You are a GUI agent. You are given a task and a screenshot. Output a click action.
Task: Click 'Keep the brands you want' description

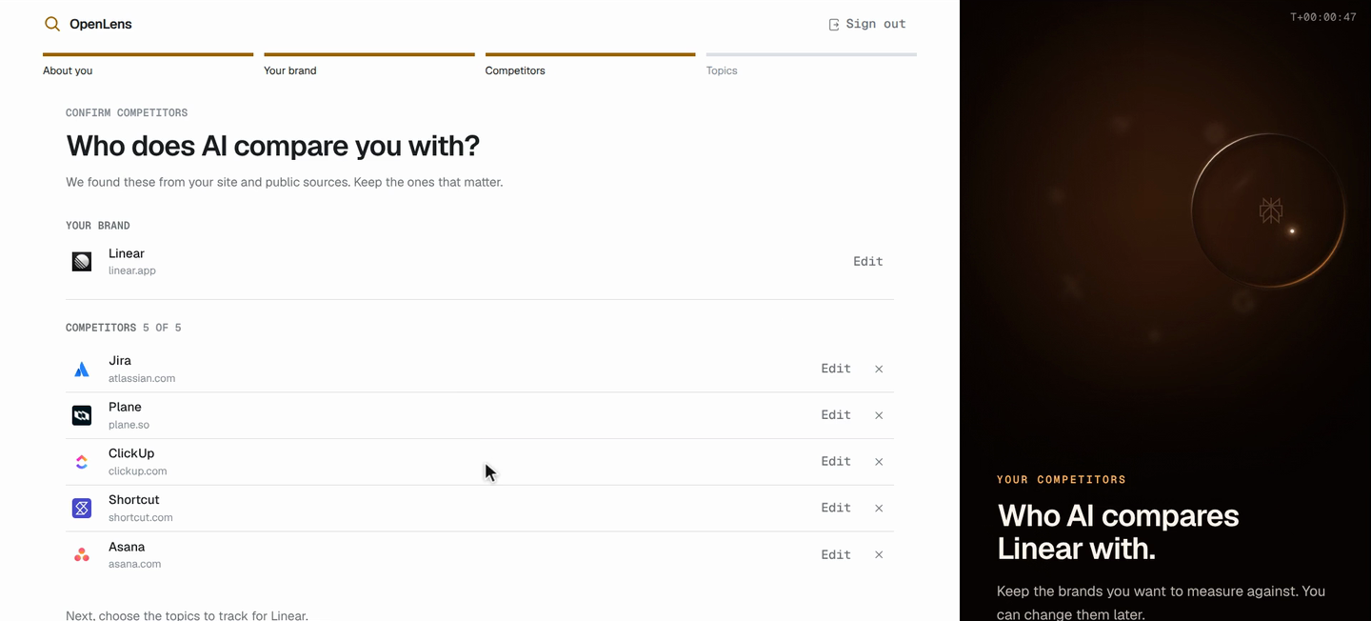coord(1161,603)
